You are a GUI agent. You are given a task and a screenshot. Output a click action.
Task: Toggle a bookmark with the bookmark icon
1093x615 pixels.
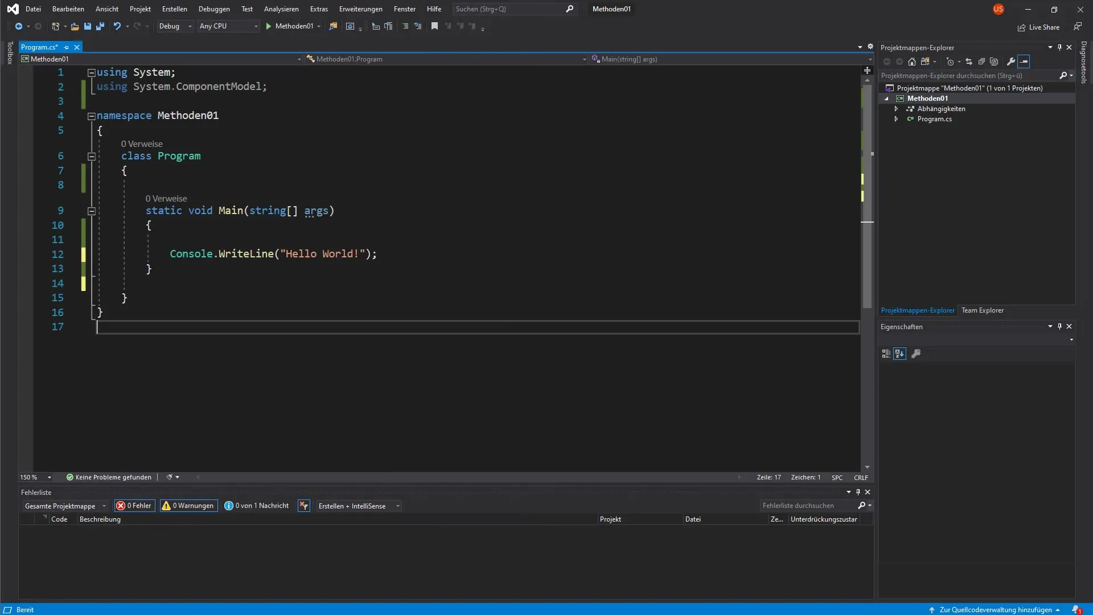tap(434, 26)
